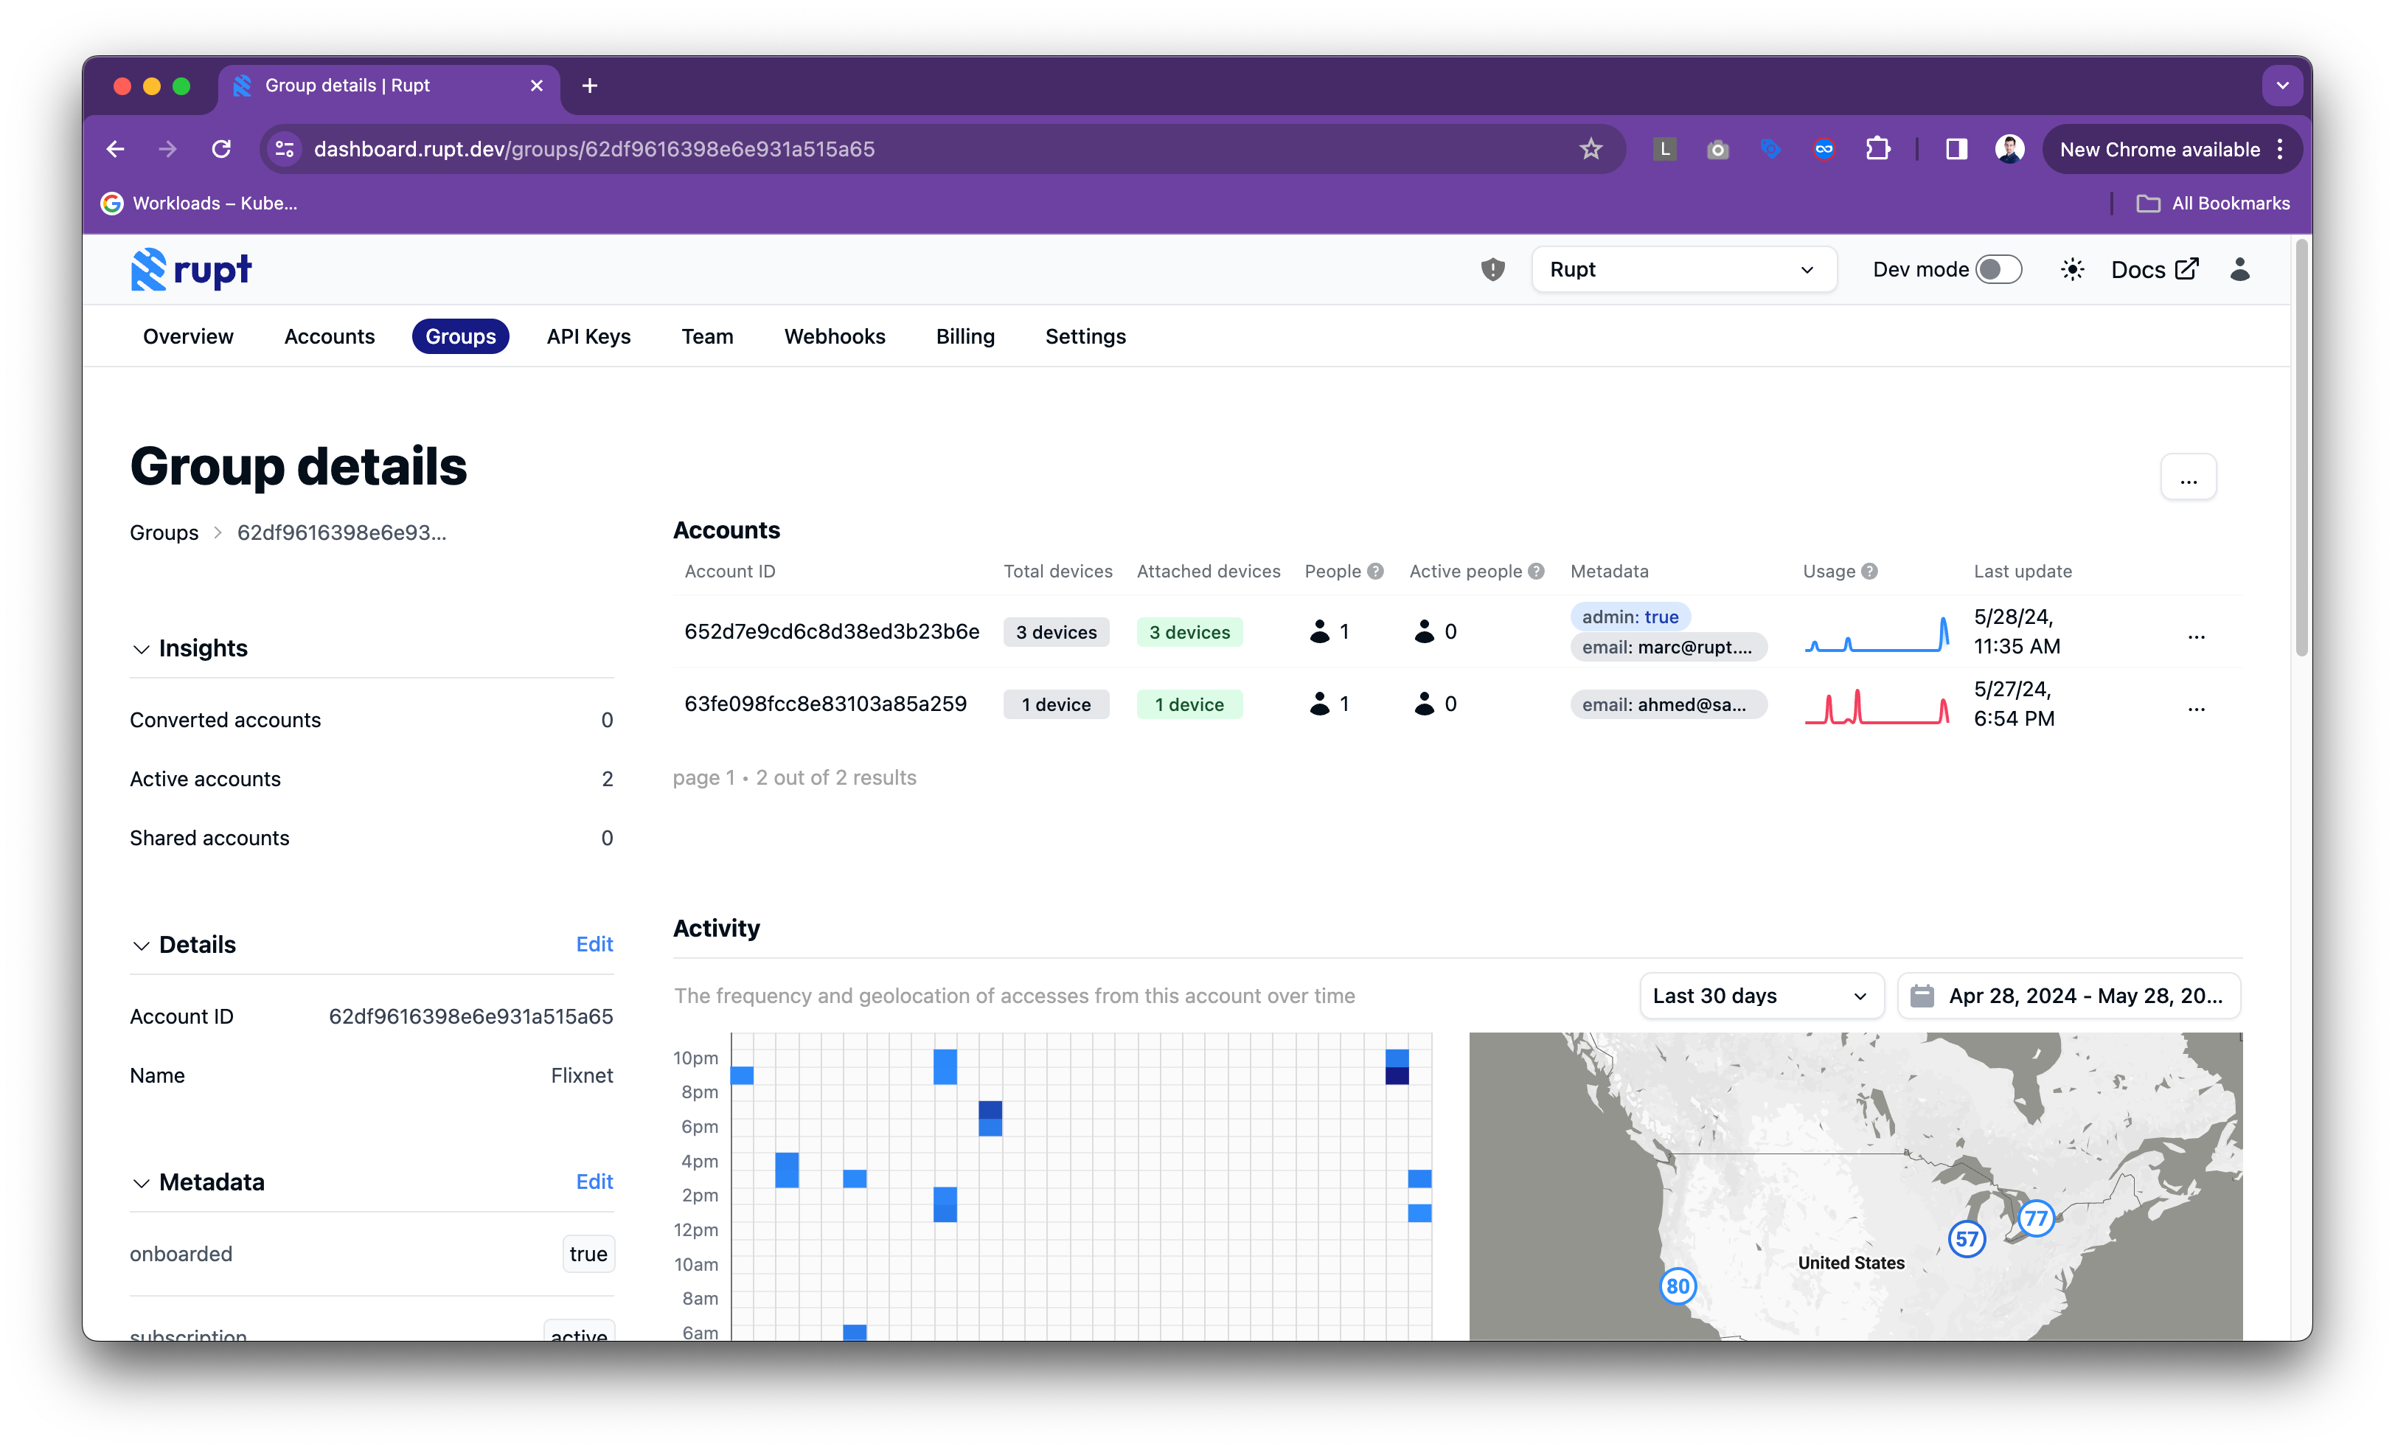Switch to the Webhooks tab
The height and width of the screenshot is (1450, 2395).
pyautogui.click(x=834, y=336)
